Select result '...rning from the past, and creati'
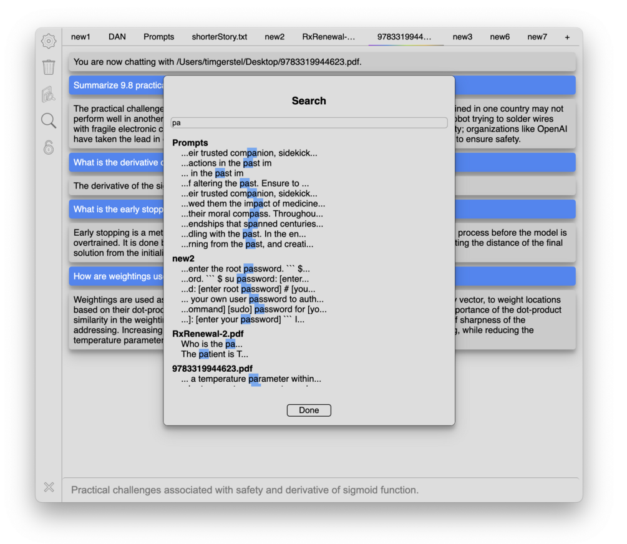This screenshot has height=544, width=627. click(247, 245)
